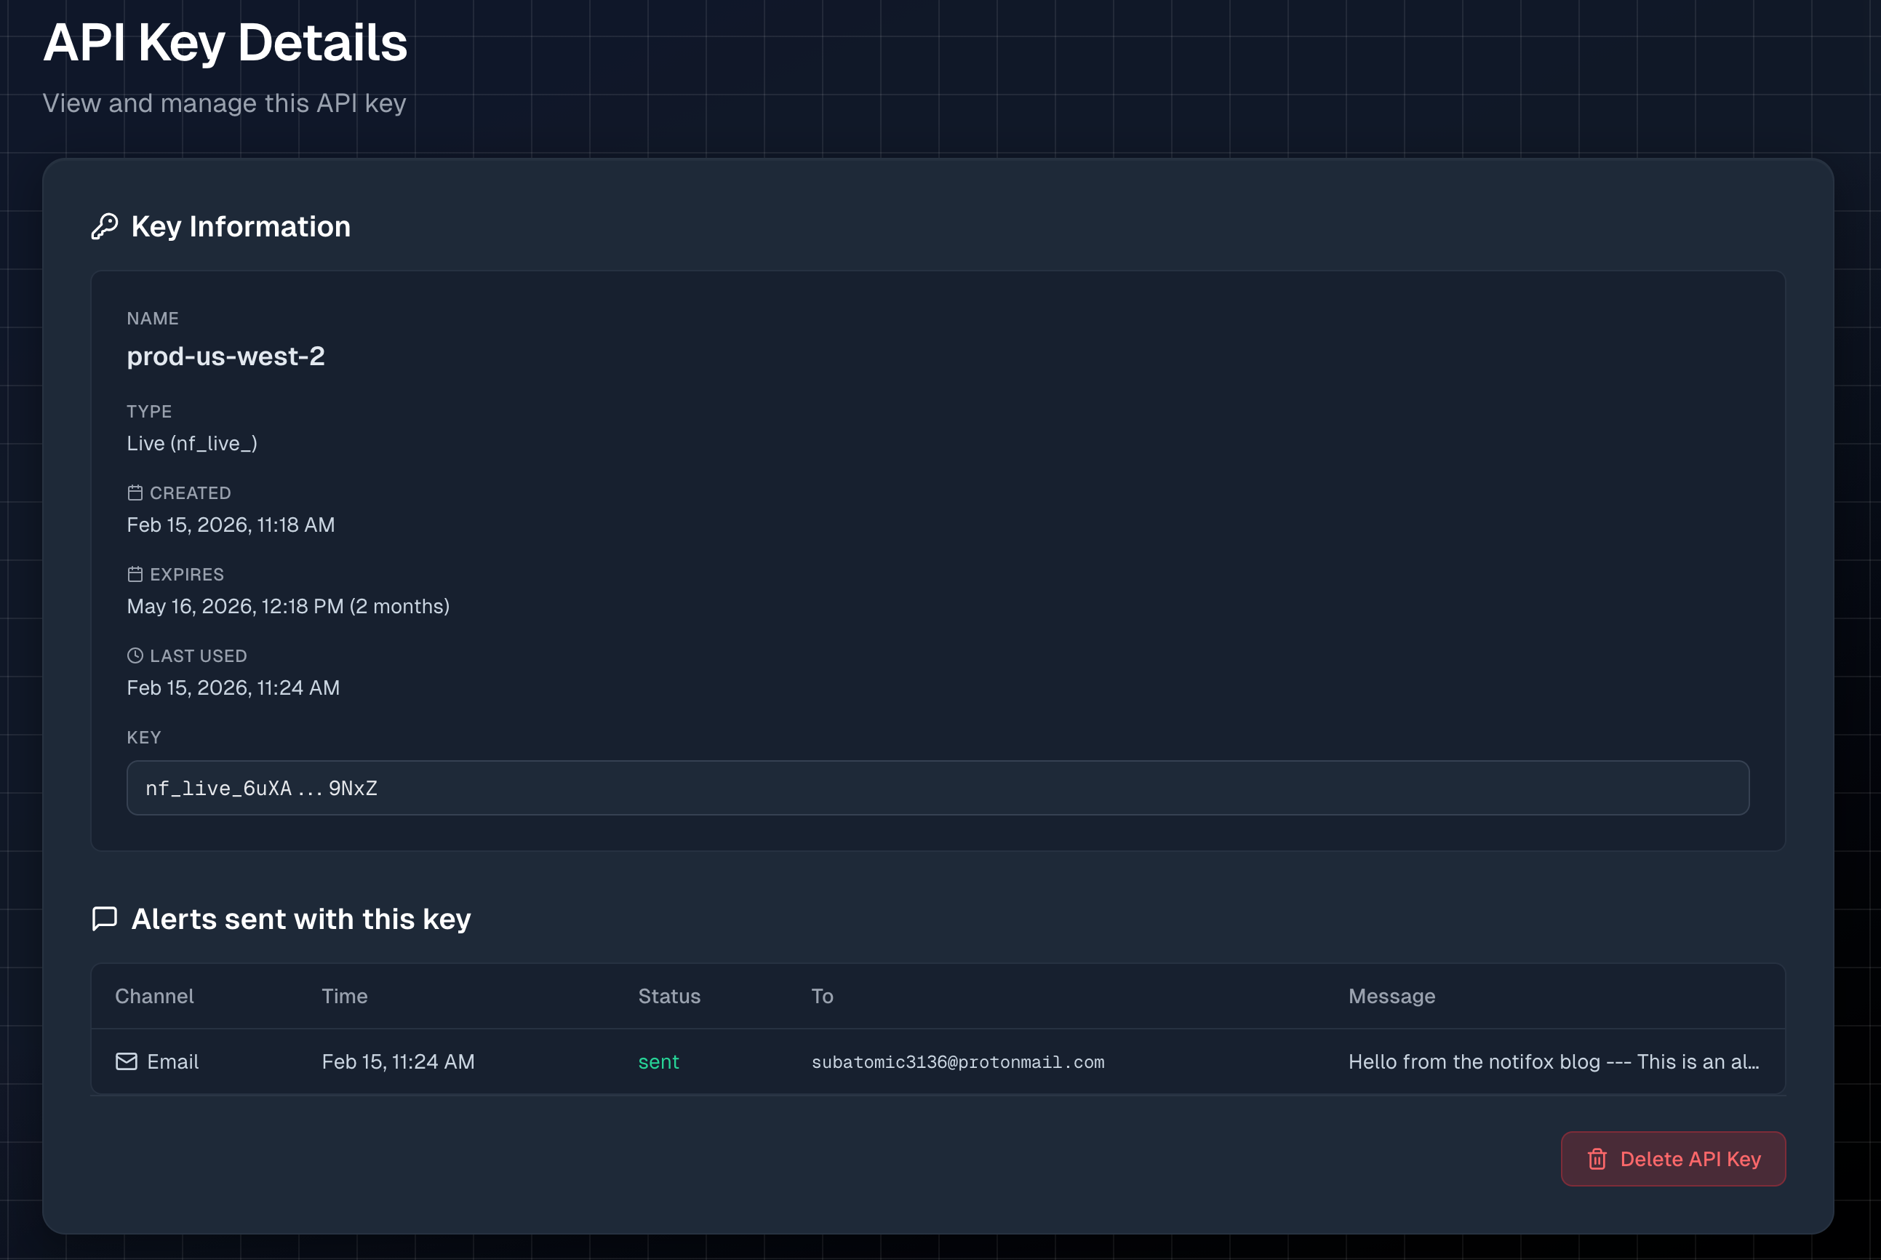Screen dimensions: 1881x1260
Task: Click the Channel column header
Action: point(154,997)
